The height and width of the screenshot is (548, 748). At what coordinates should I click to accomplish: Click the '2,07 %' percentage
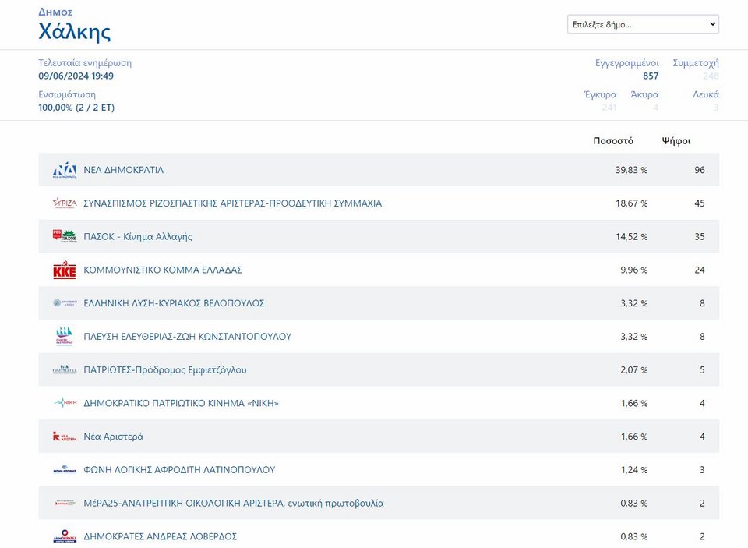(634, 370)
